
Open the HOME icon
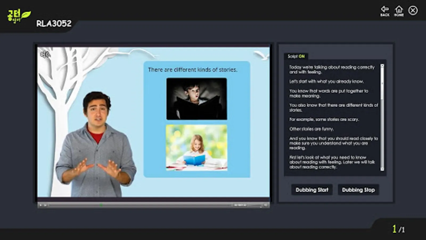[399, 11]
